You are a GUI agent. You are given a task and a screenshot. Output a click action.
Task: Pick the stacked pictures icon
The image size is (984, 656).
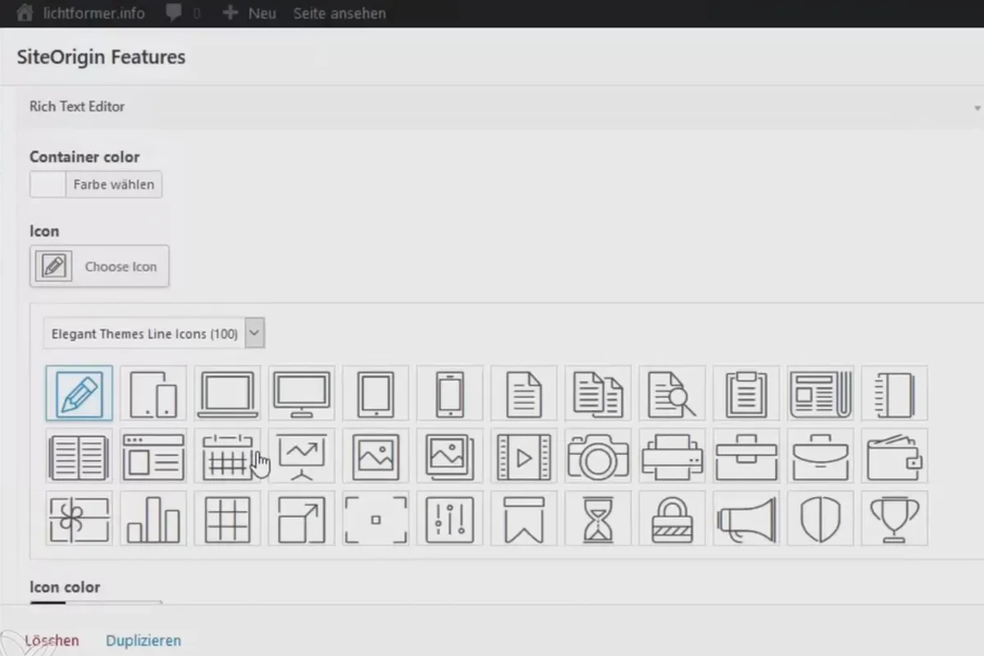click(x=449, y=456)
